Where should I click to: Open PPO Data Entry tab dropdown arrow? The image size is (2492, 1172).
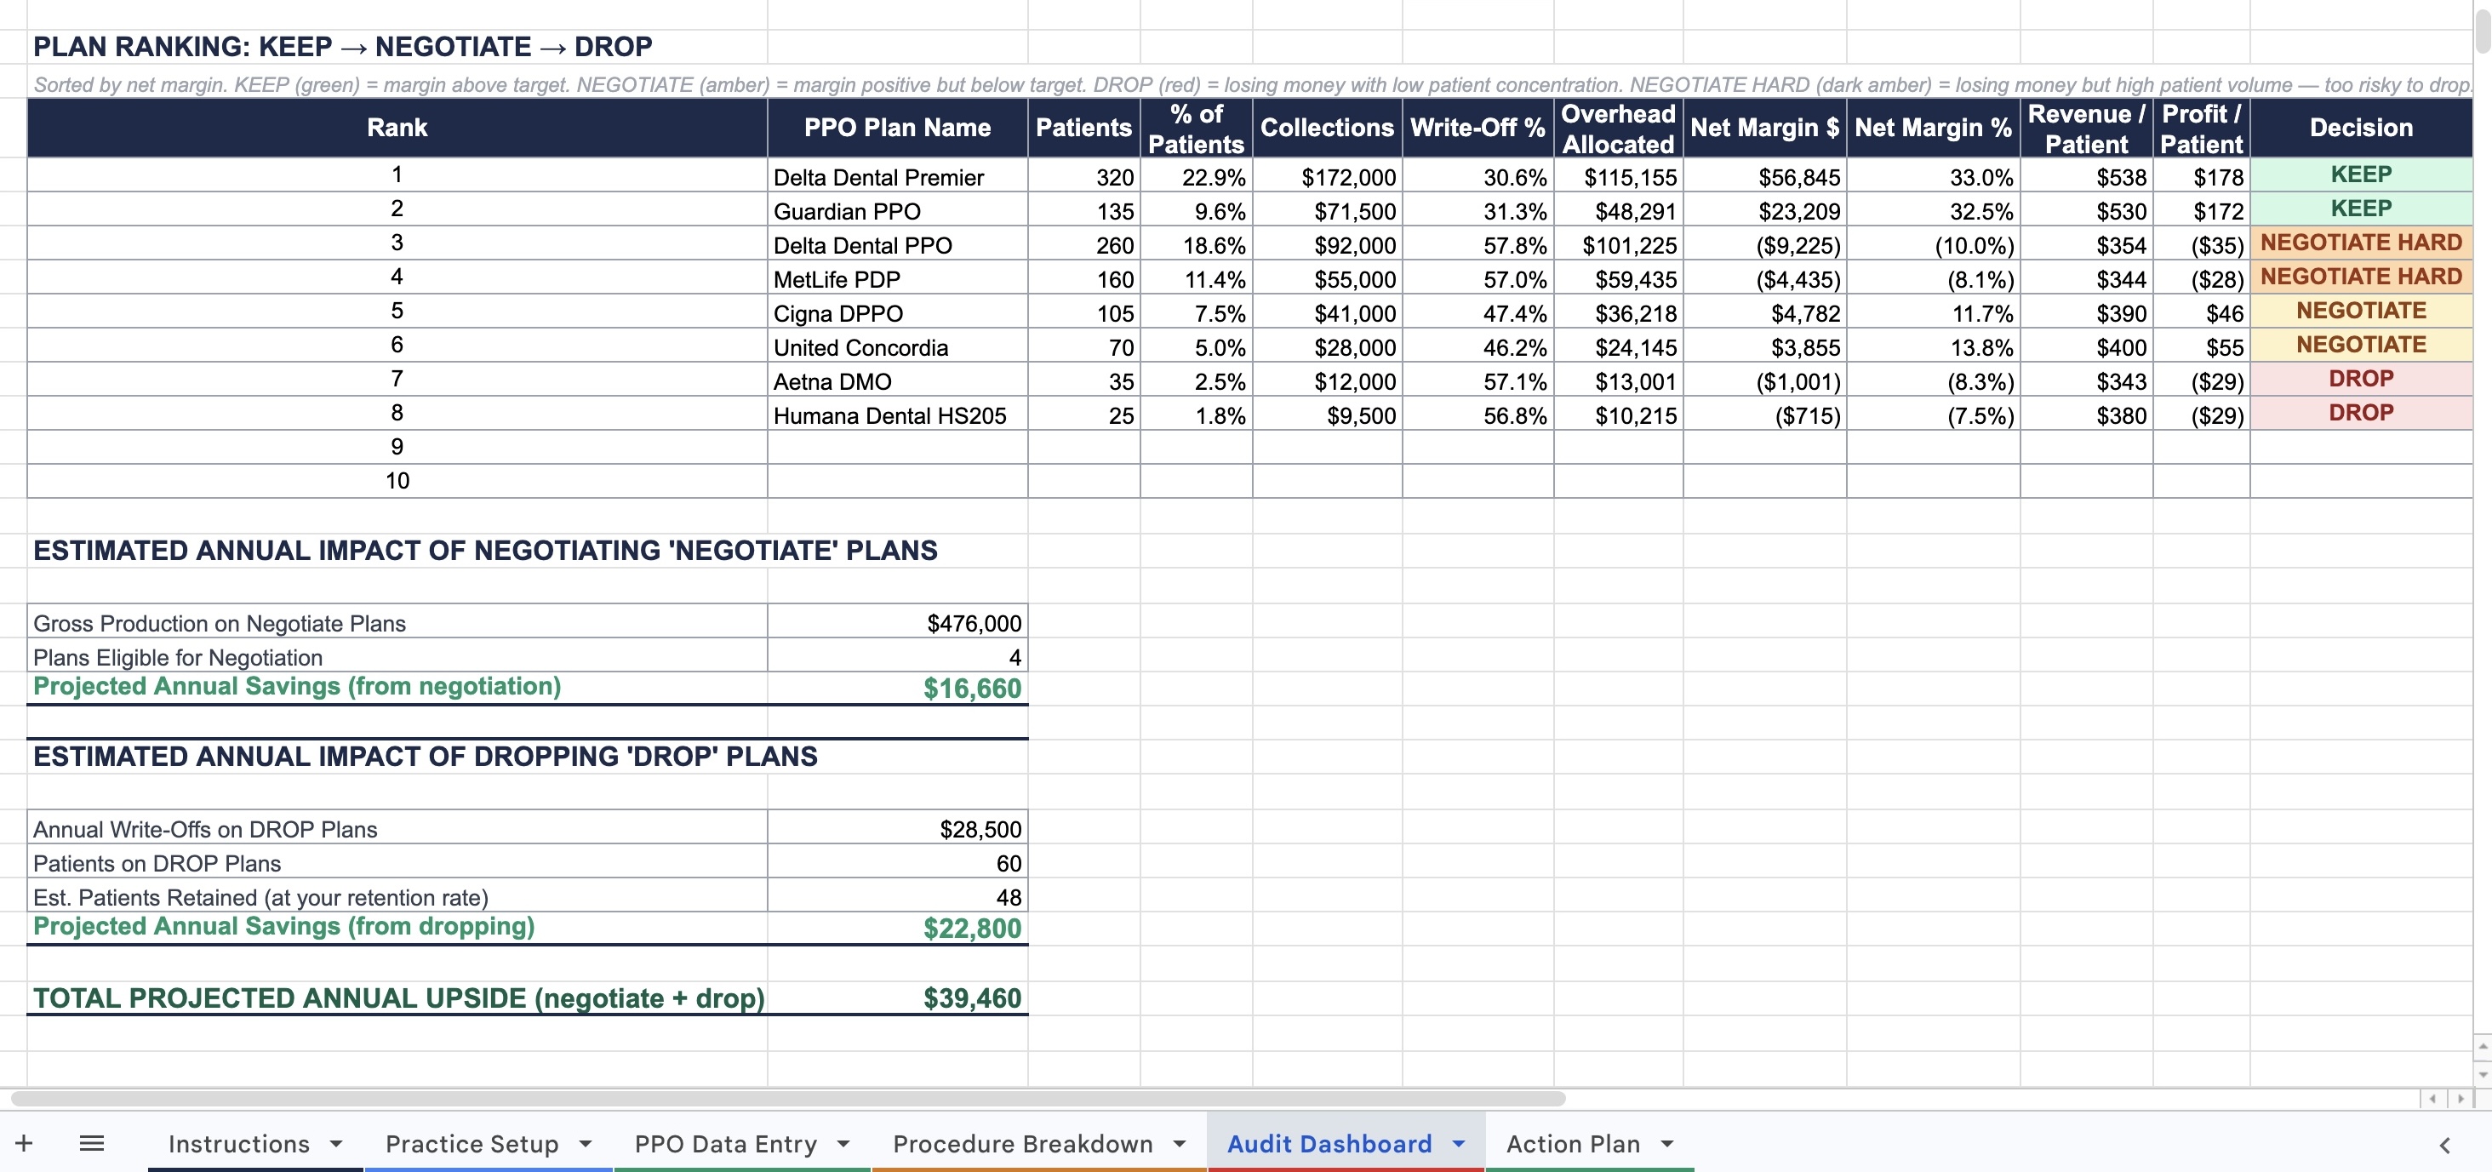[x=843, y=1144]
